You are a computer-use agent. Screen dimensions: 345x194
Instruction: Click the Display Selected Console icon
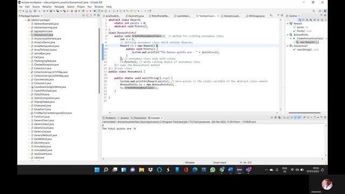[x=308, y=117]
